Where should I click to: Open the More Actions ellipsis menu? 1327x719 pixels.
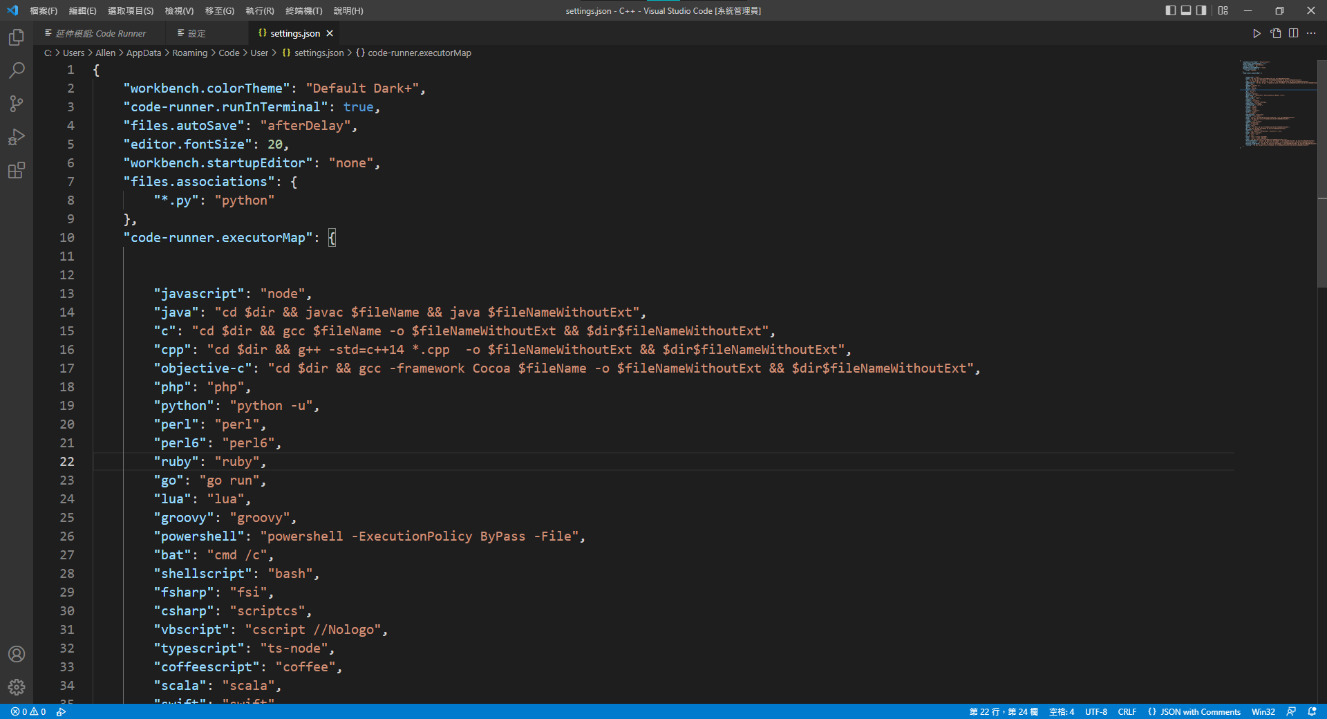click(x=1311, y=33)
